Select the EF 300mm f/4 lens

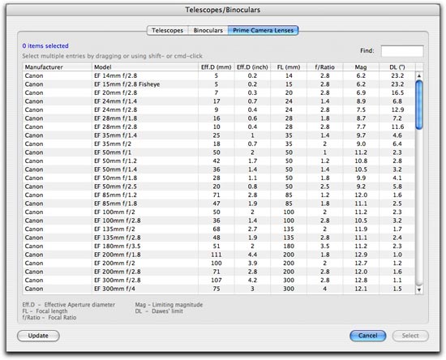click(x=219, y=289)
